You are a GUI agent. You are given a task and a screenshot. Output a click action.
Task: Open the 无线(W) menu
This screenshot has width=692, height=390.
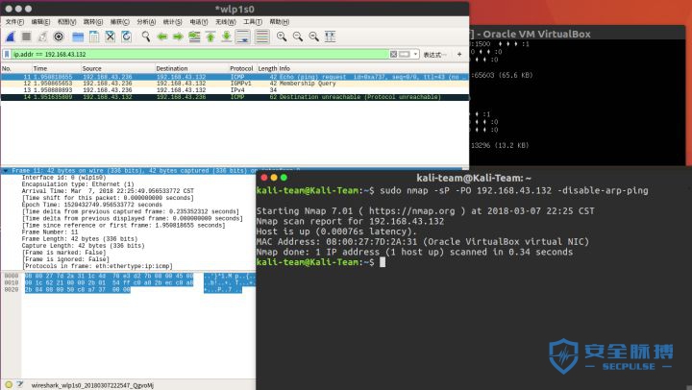tap(226, 22)
